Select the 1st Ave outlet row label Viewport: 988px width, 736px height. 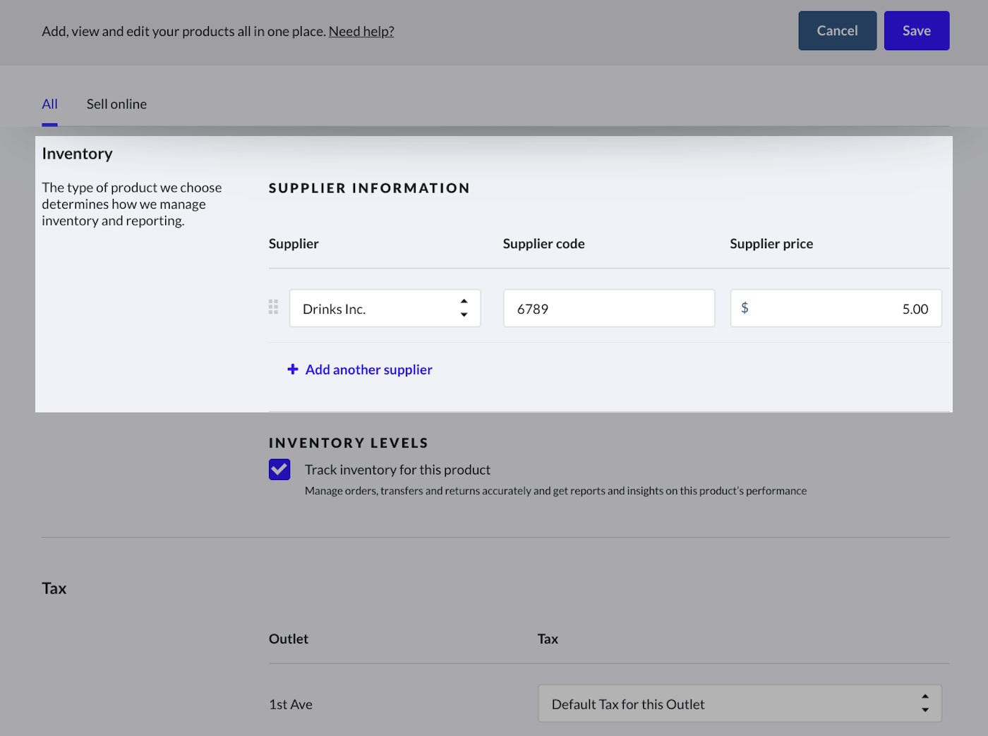tap(291, 704)
